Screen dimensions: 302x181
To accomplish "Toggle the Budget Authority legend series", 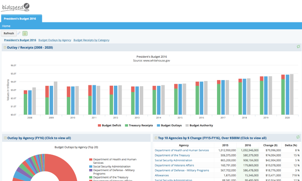I will [x=199, y=125].
